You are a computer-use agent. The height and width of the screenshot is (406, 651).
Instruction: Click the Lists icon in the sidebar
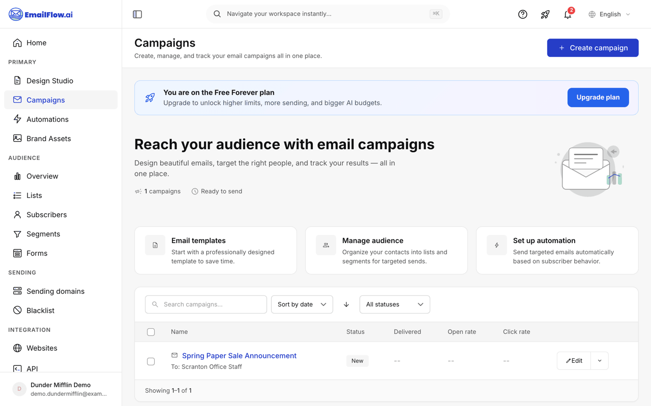17,195
